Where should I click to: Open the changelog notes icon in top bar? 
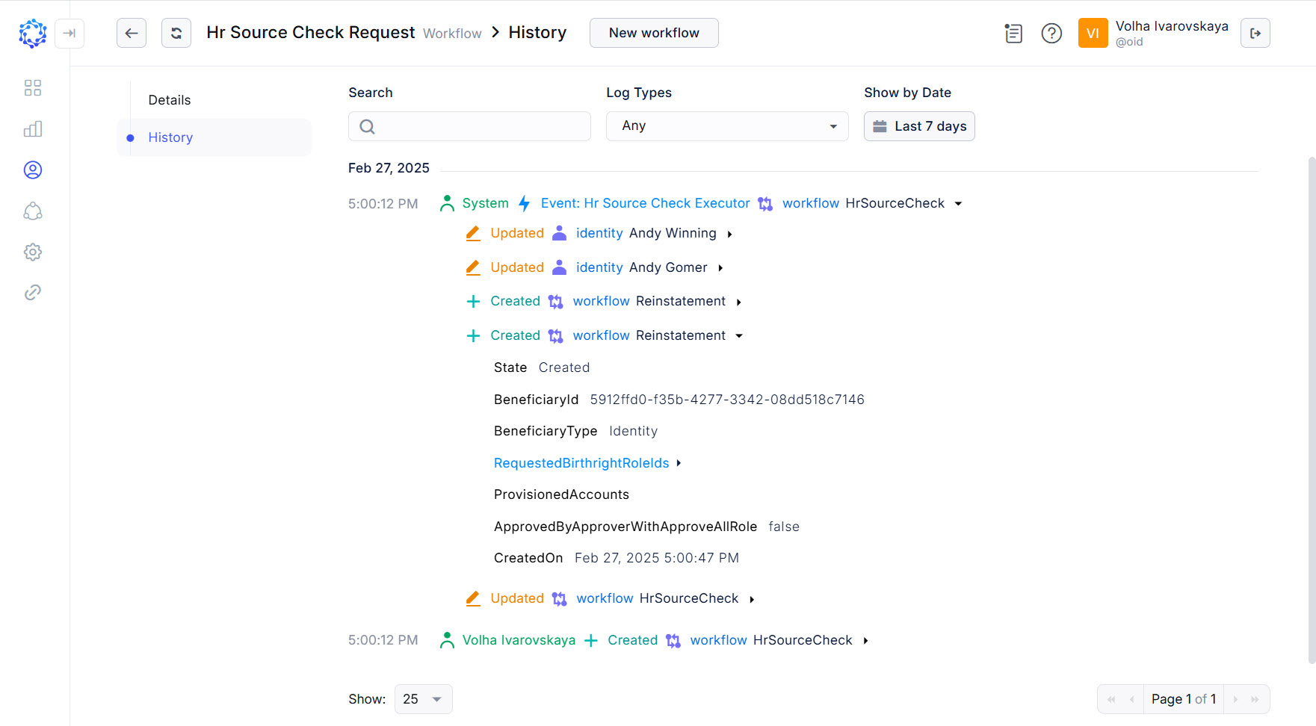1013,33
